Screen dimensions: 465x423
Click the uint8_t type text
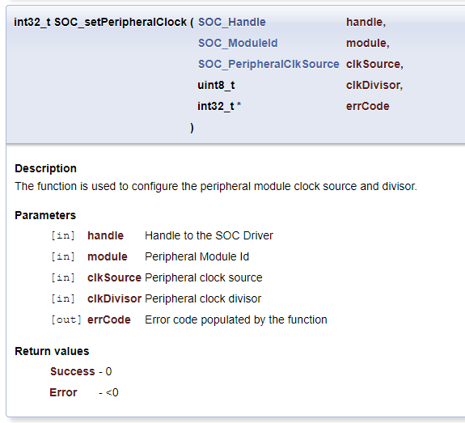point(216,85)
